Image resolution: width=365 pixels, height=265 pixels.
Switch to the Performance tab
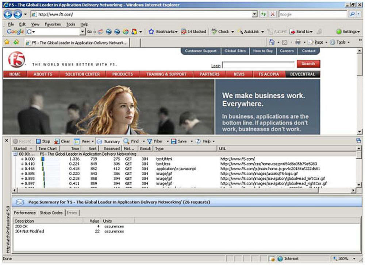(25, 213)
